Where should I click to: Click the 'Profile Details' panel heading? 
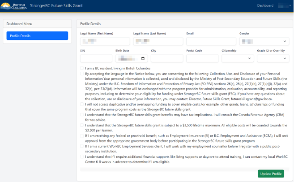pos(90,24)
